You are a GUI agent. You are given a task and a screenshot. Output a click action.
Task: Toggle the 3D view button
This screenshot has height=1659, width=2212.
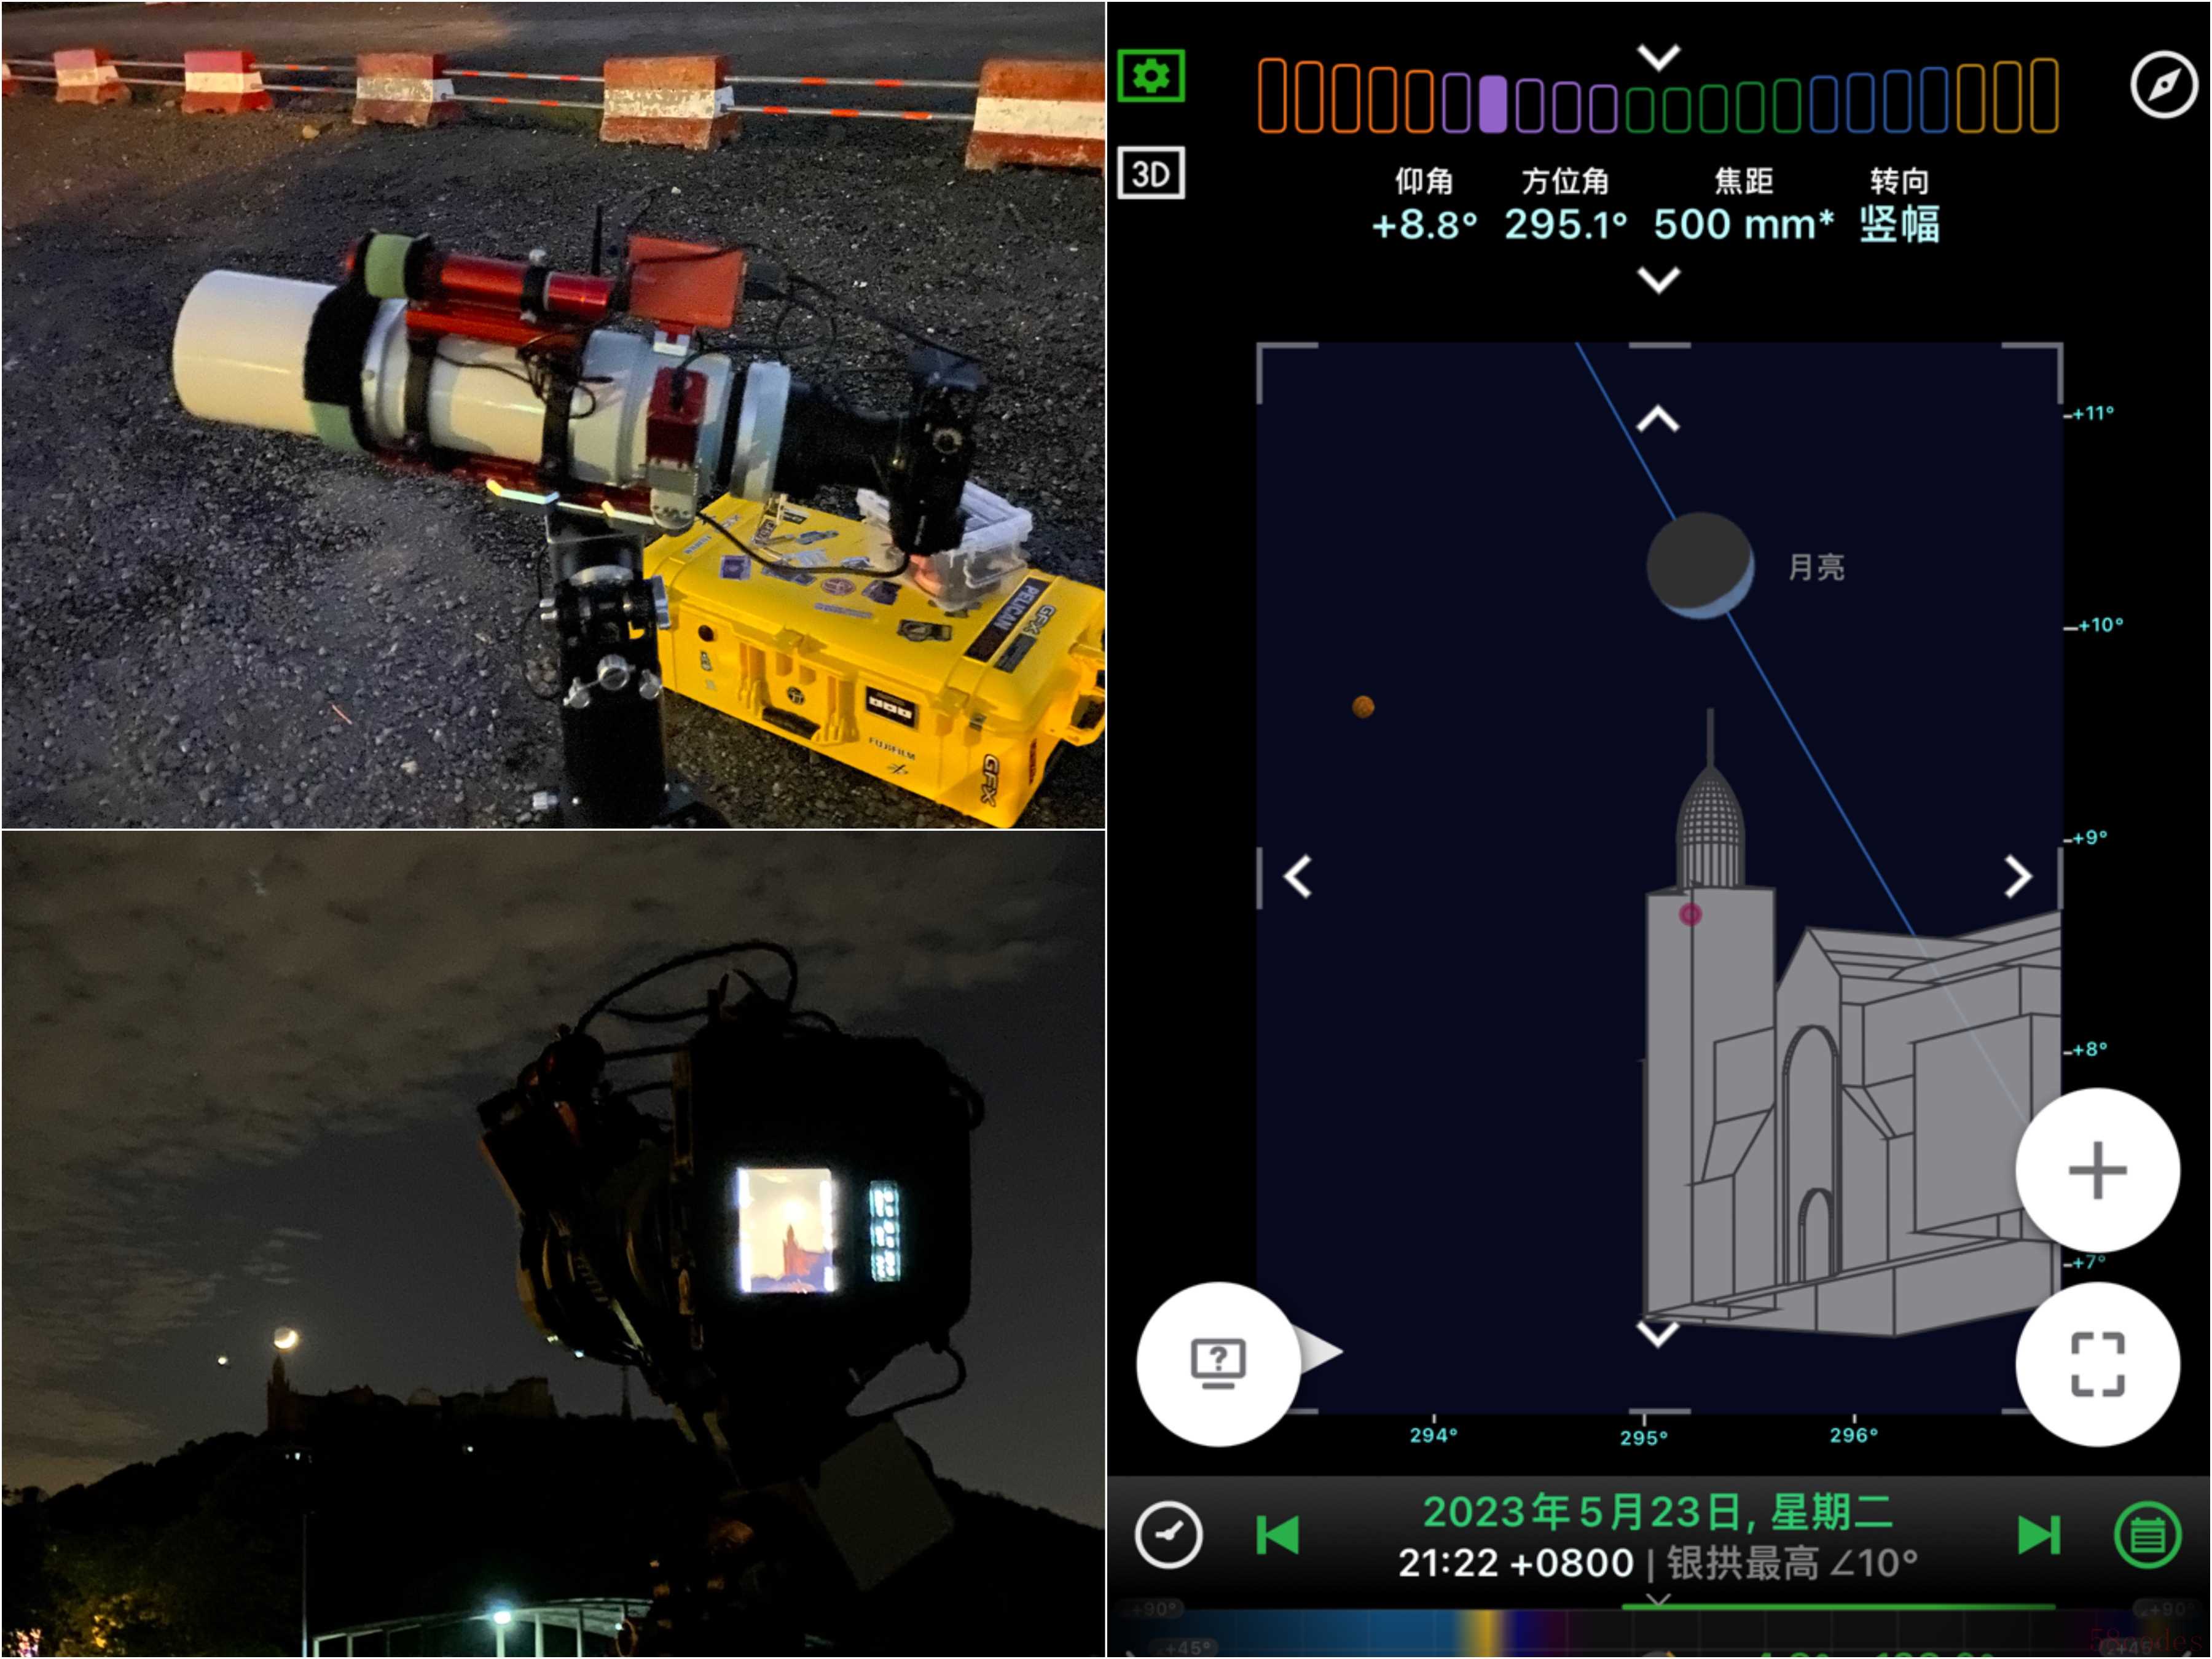[1150, 174]
